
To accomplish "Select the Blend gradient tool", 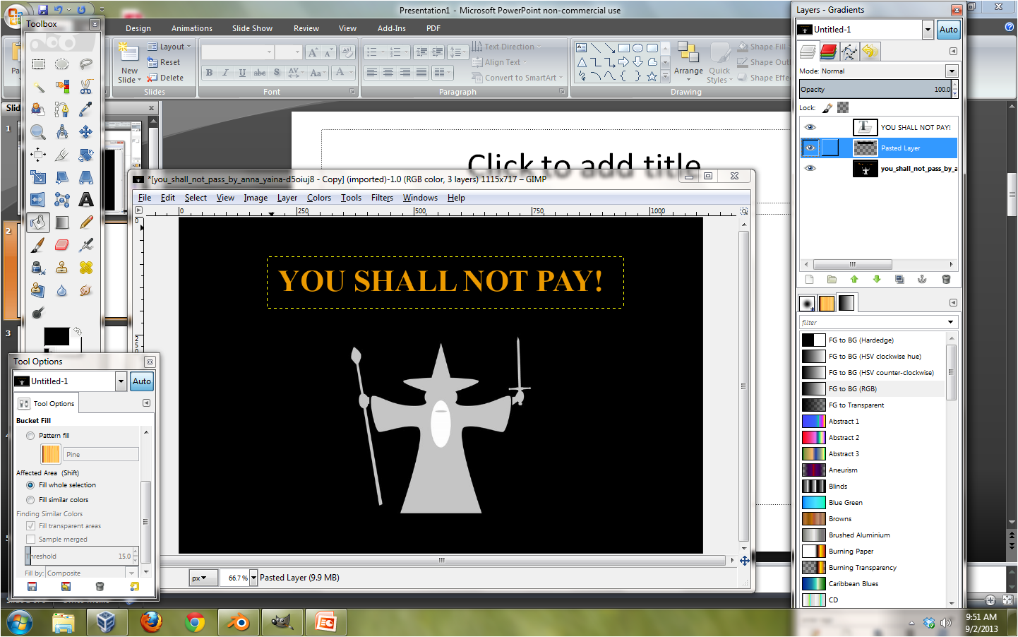I will 62,222.
